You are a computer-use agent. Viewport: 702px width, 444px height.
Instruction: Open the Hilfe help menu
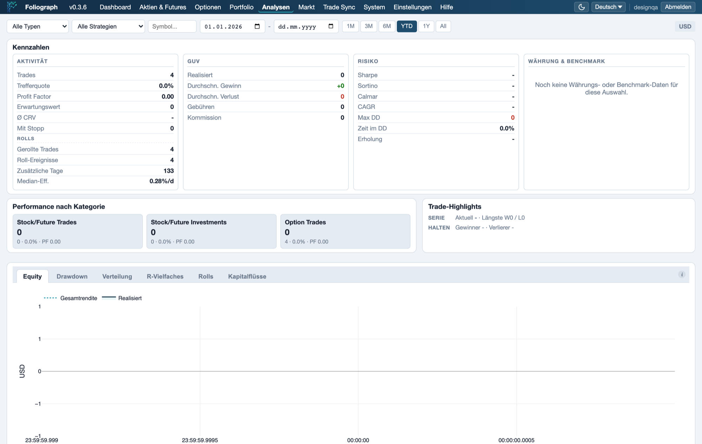pyautogui.click(x=446, y=7)
